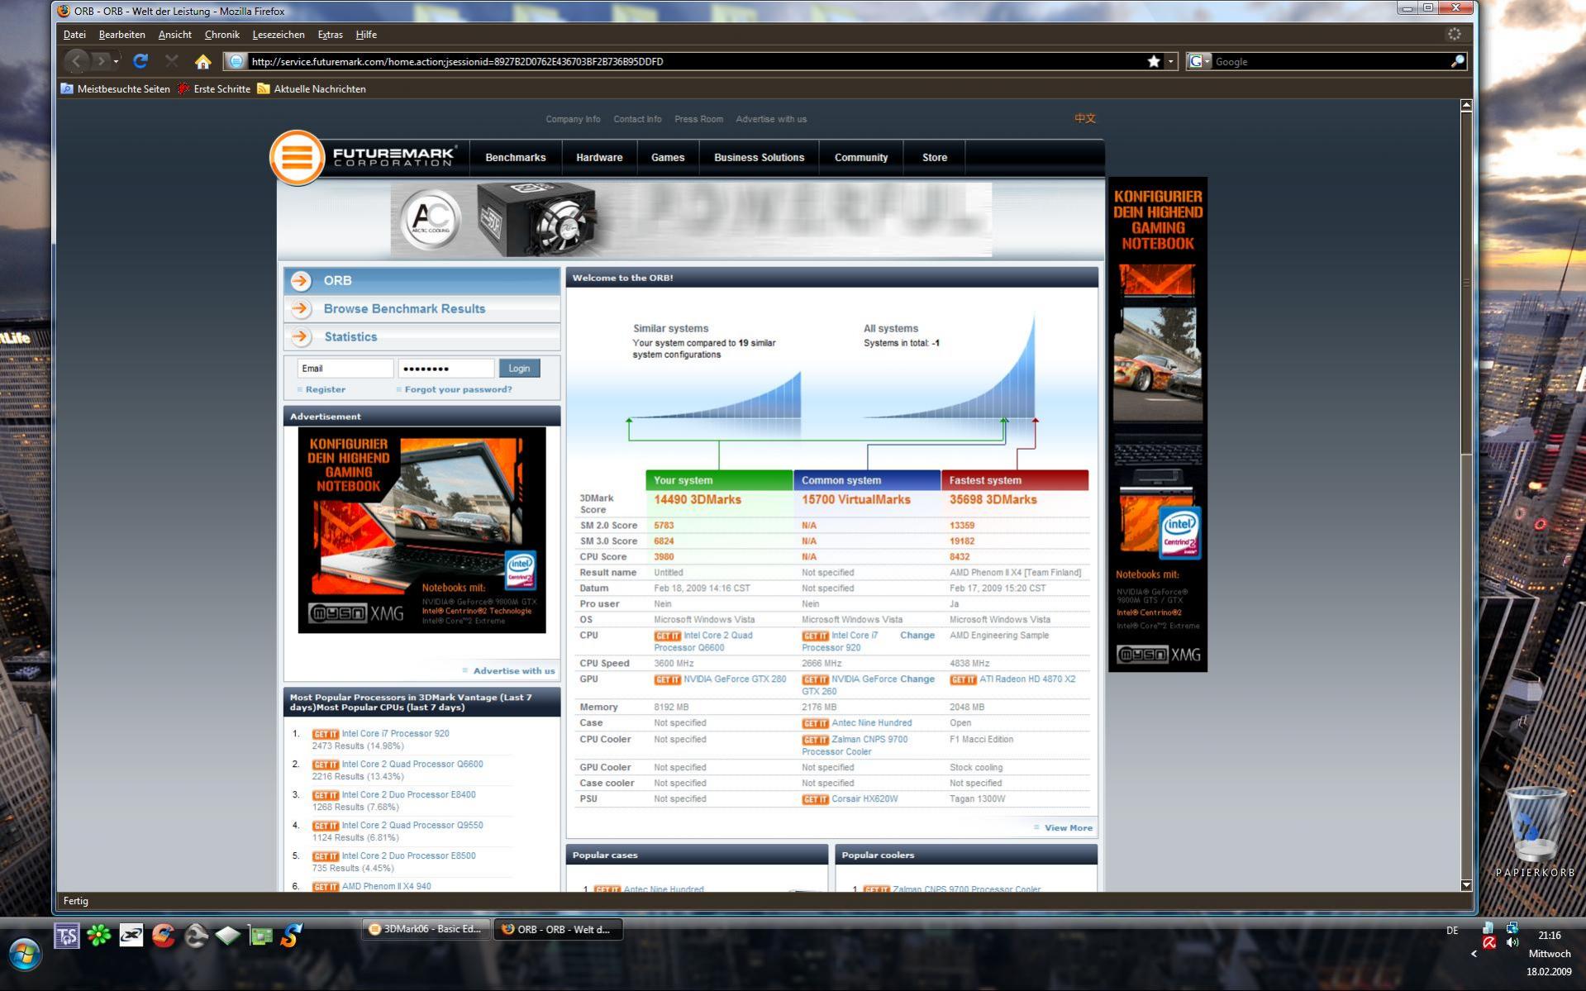Click the search magnifier icon
The image size is (1586, 991).
1457,61
